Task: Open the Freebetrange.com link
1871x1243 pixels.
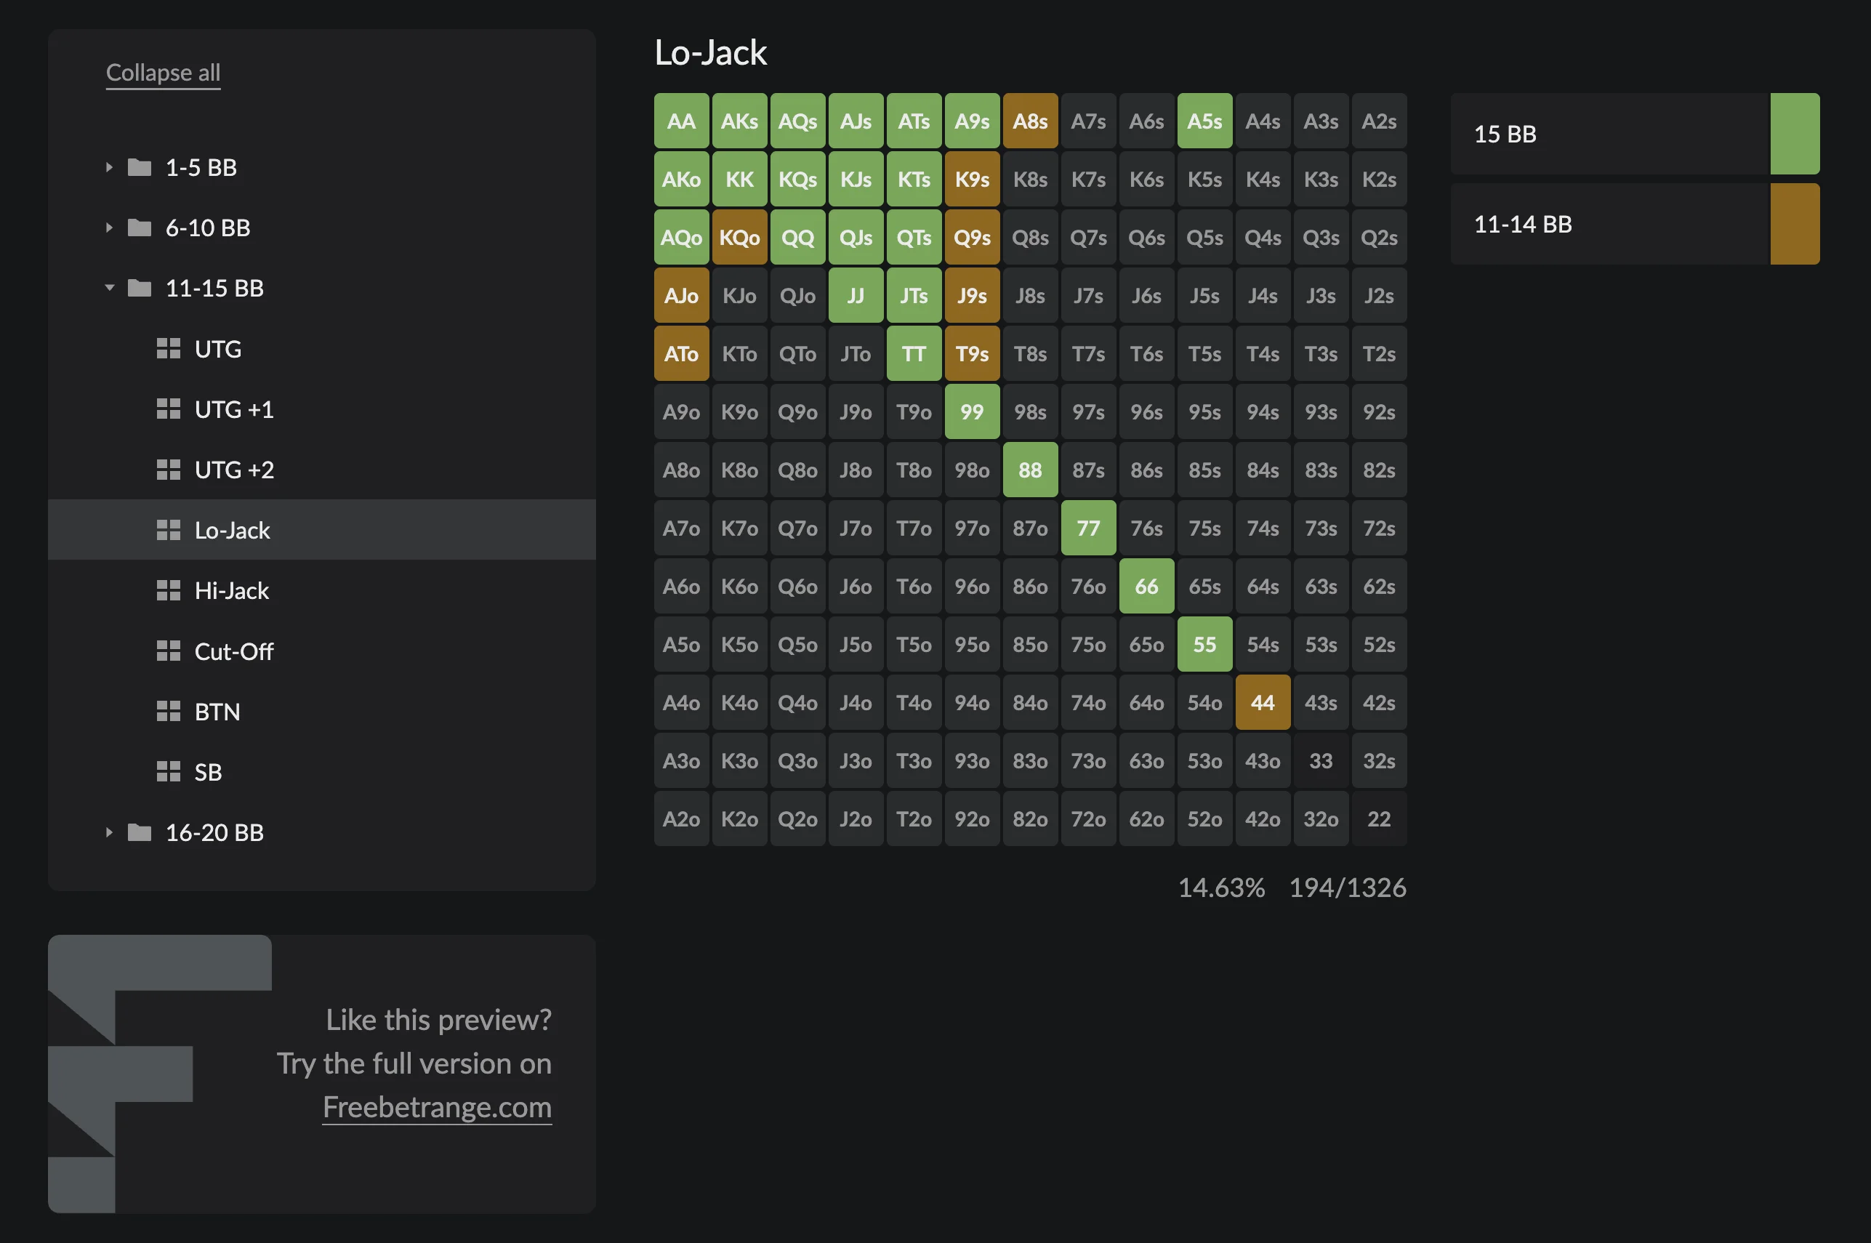Action: pos(437,1108)
